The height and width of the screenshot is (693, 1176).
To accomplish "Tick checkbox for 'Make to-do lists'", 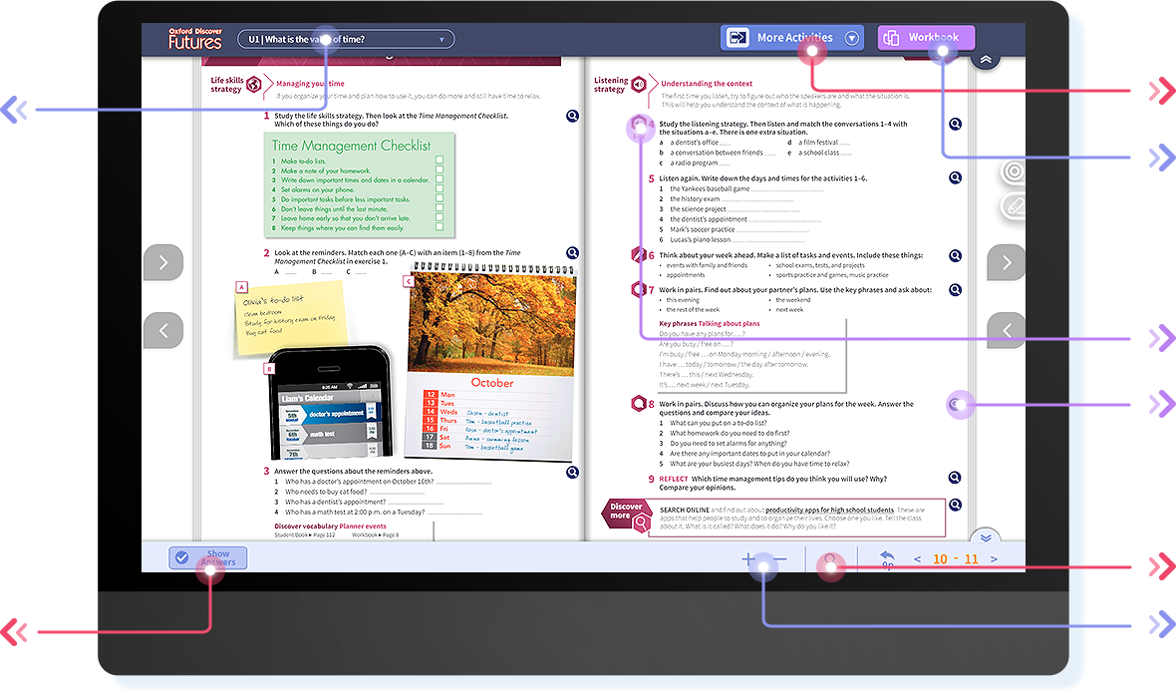I will (x=439, y=161).
